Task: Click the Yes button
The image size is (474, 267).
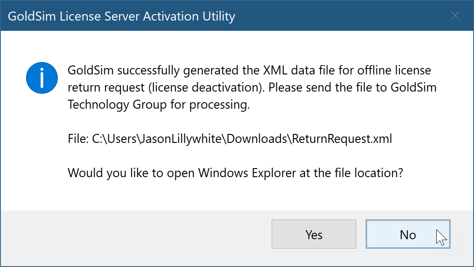Action: point(314,234)
